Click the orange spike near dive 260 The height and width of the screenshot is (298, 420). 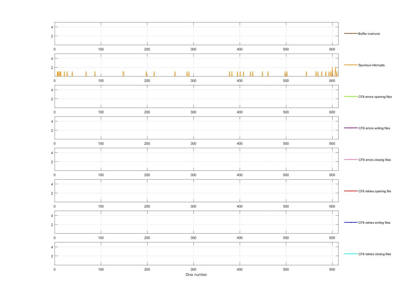175,74
